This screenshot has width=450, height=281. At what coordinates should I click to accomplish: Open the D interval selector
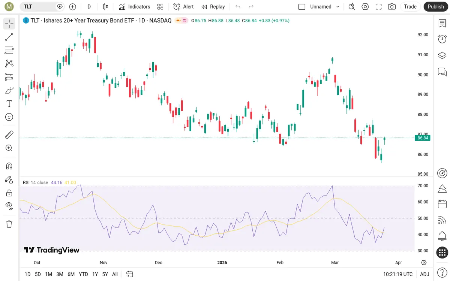[89, 7]
